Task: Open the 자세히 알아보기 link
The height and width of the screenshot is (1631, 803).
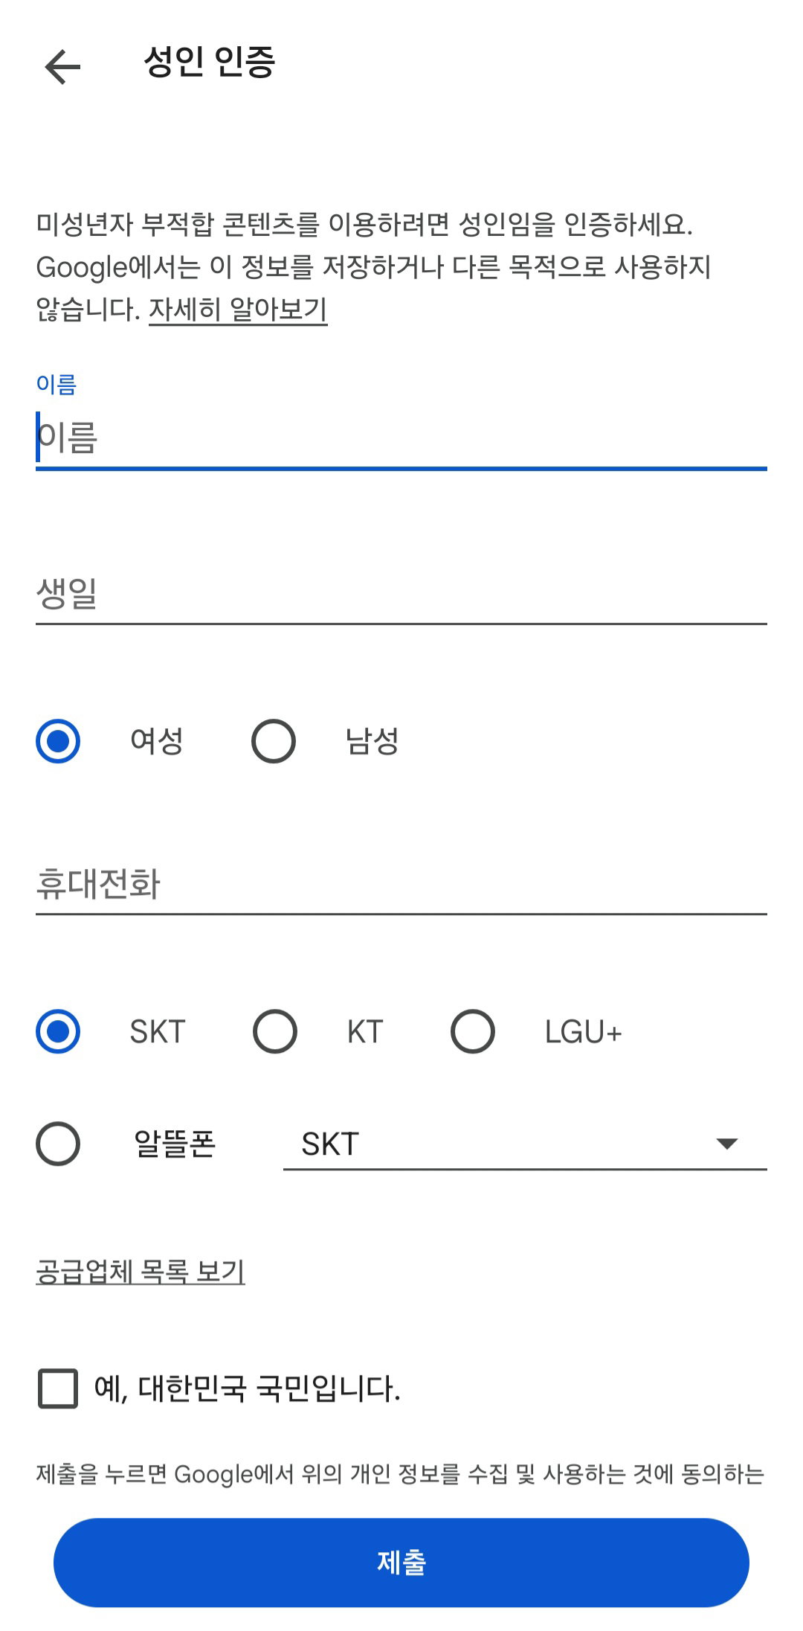Action: point(238,309)
